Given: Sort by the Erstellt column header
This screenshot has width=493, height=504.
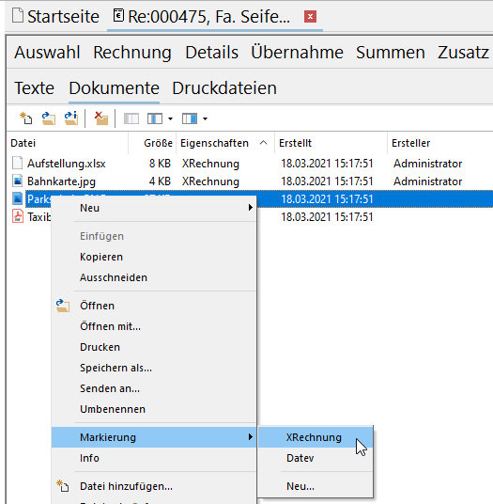Looking at the screenshot, I should coord(331,143).
